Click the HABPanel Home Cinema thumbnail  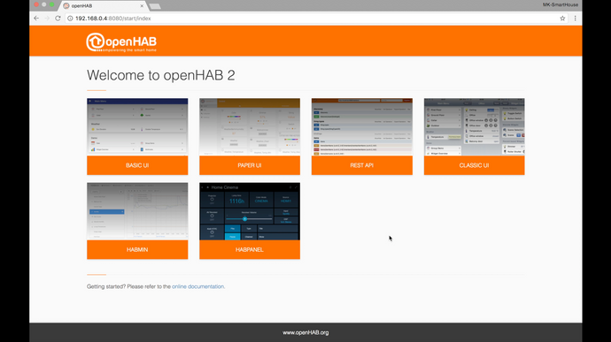pos(250,212)
